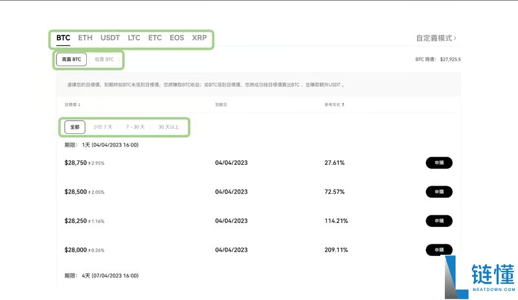Screen dimensions: 518x300
Task: Subscribe to the $28,750 target offer
Action: tap(439, 163)
